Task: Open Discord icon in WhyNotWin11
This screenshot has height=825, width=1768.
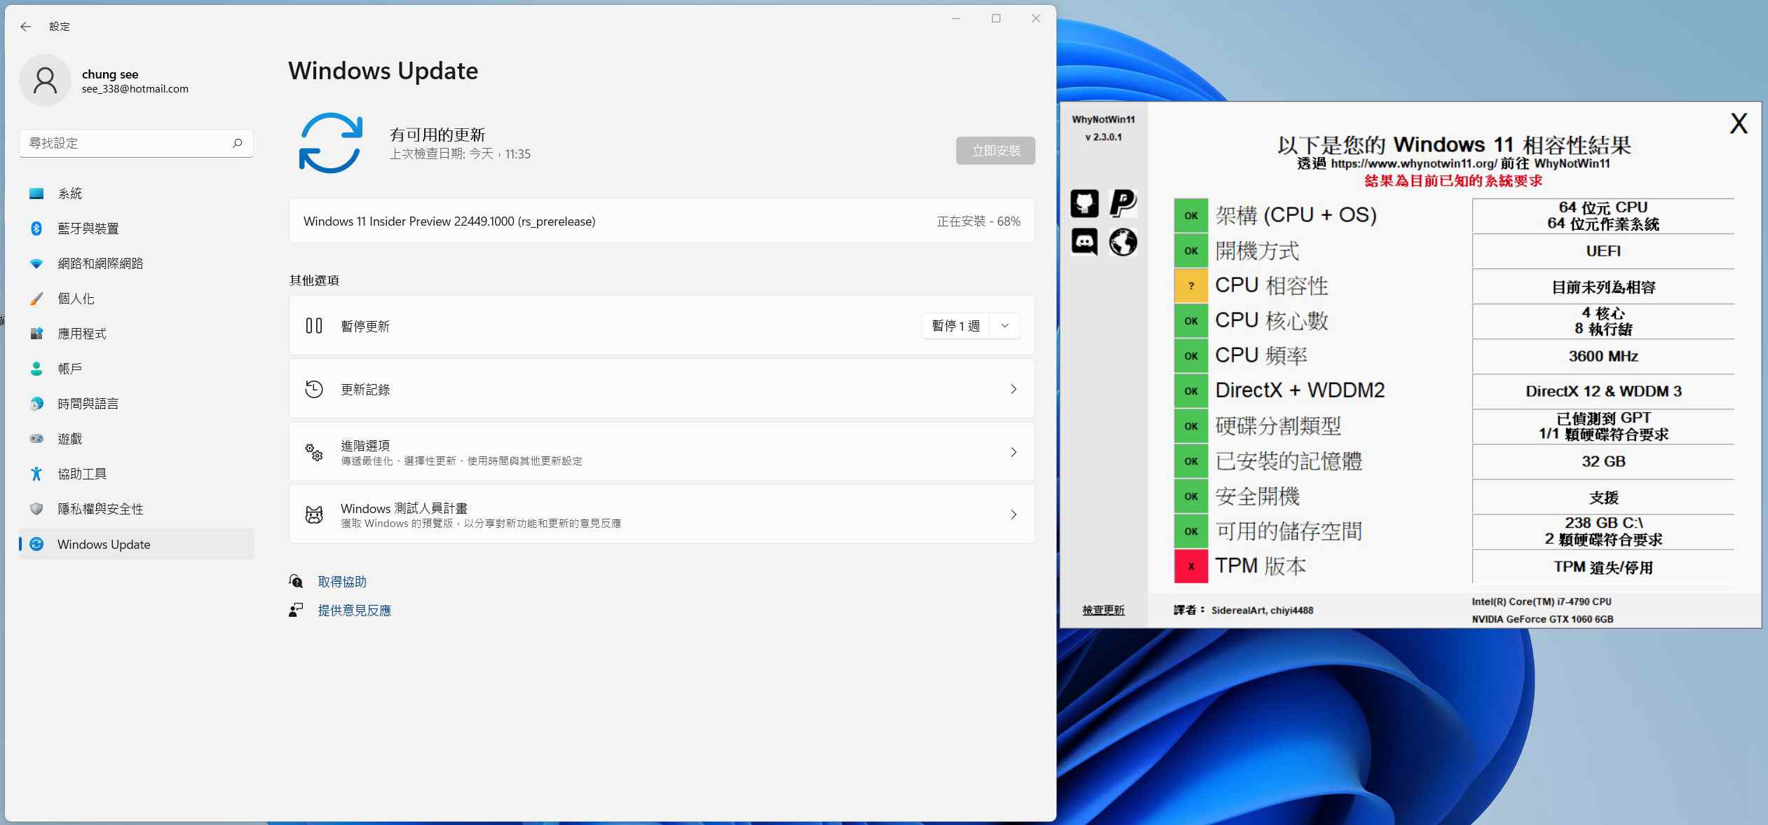Action: (x=1084, y=242)
